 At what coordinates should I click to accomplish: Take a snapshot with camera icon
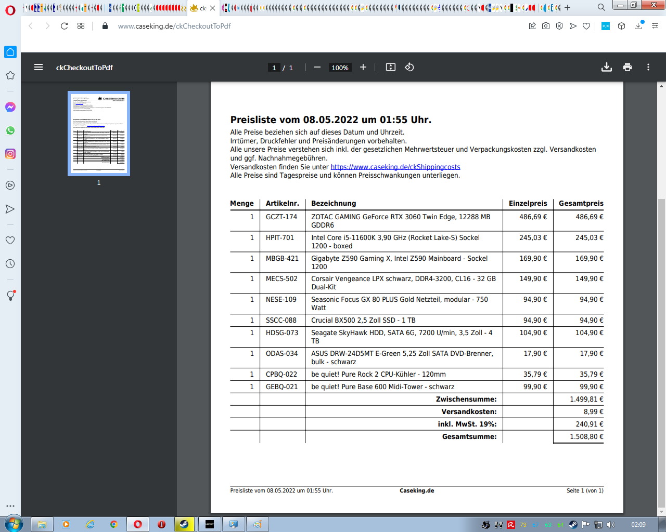[546, 26]
